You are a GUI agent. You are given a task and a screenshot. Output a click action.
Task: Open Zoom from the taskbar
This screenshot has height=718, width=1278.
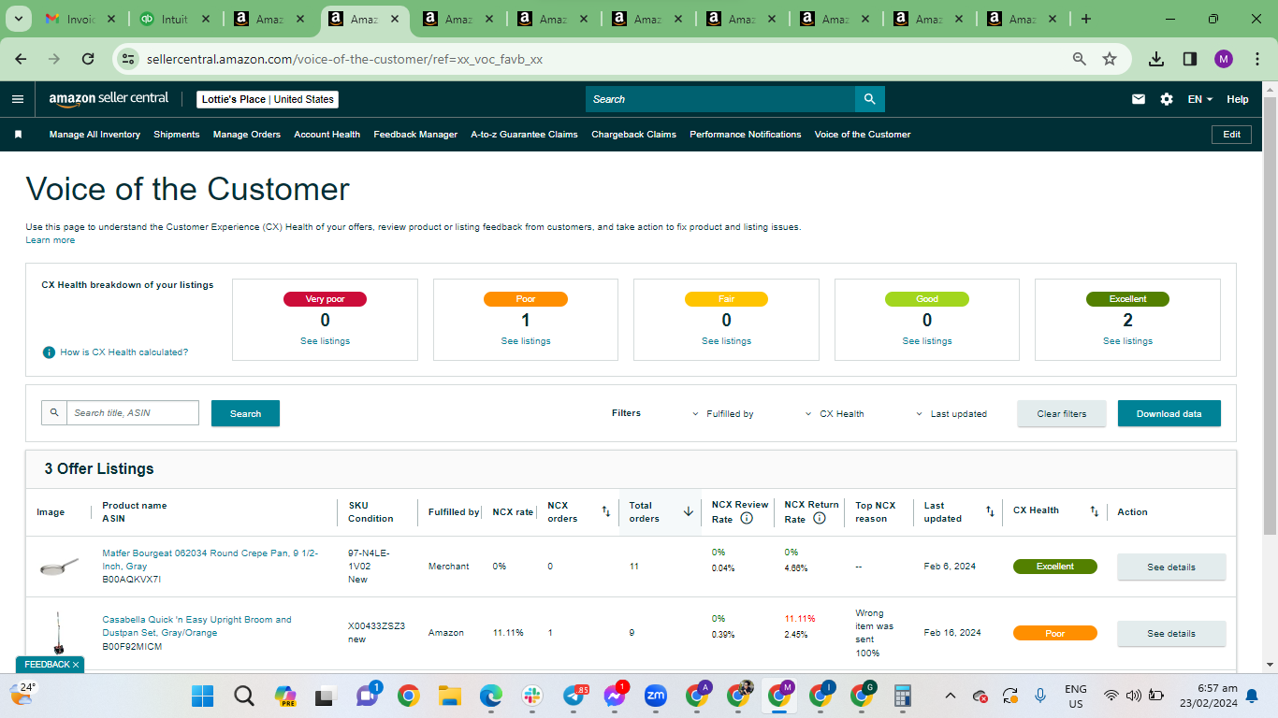click(x=655, y=696)
